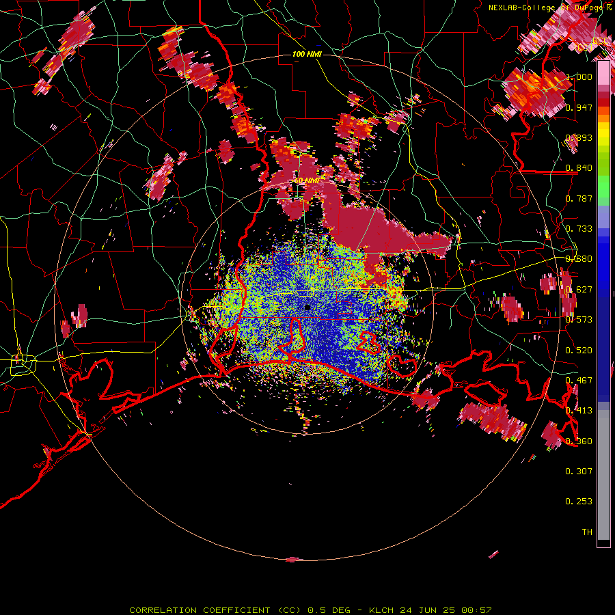Click the 0.253 legend value
Viewport: 615px width, 615px height.
(579, 502)
